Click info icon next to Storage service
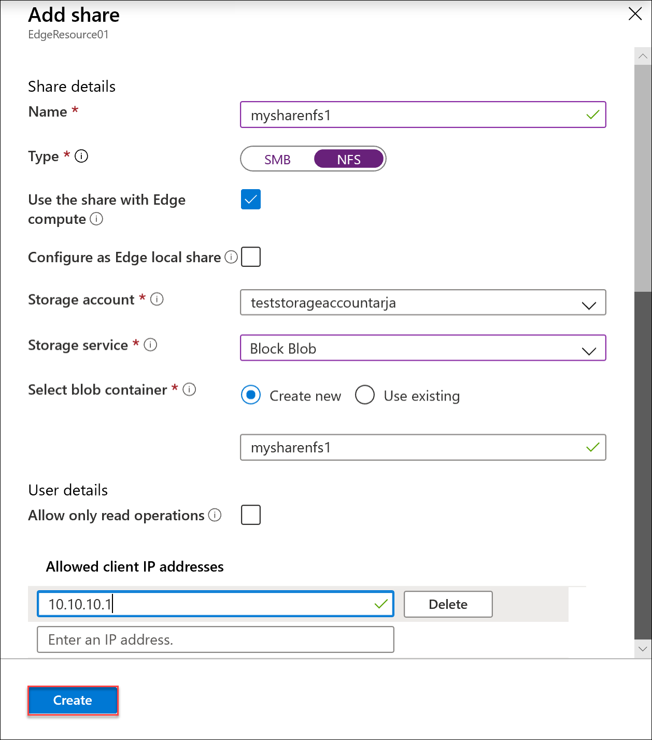 click(150, 345)
